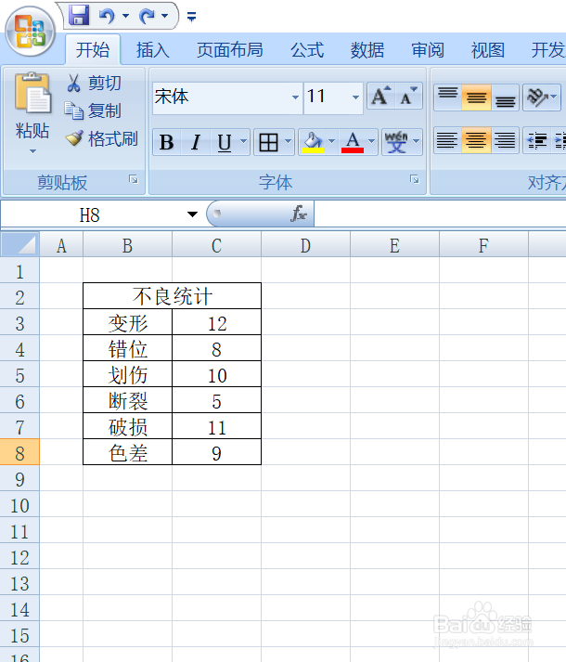Select column D header
The image size is (566, 662).
305,245
